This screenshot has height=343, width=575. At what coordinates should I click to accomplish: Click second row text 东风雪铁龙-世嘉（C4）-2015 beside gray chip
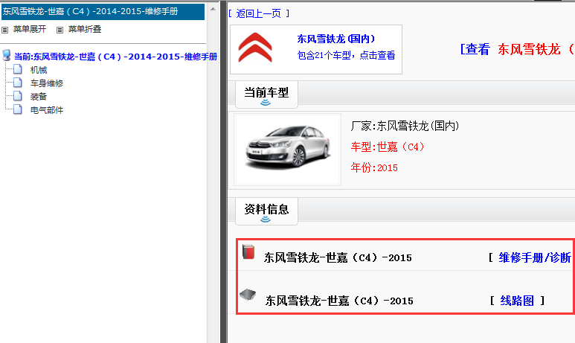(339, 301)
